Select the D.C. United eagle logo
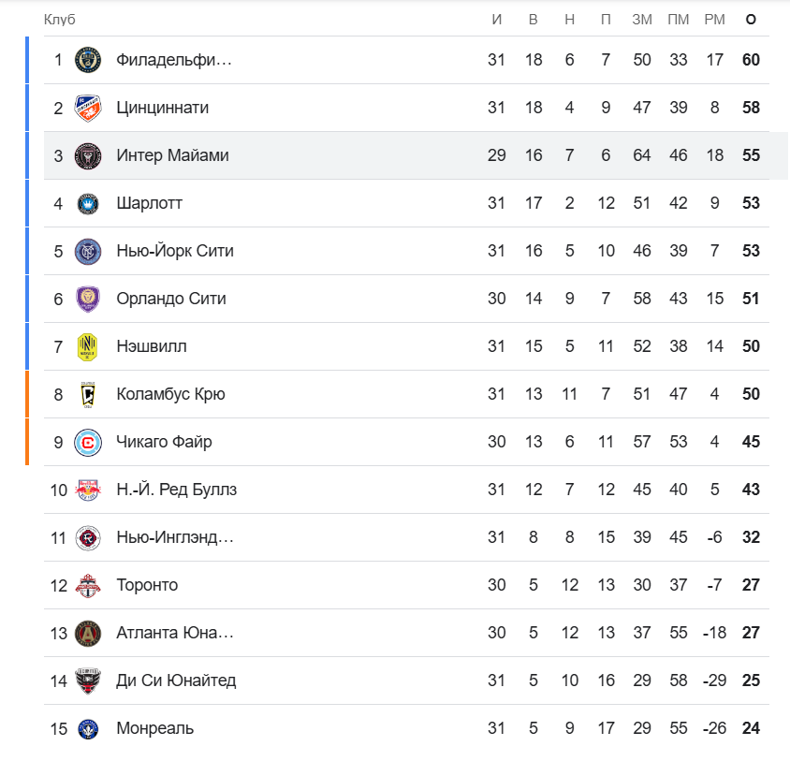This screenshot has height=761, width=790. click(x=88, y=681)
